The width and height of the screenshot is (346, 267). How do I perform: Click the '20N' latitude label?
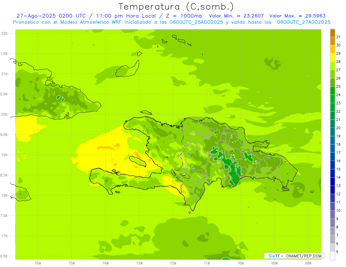pos(4,114)
